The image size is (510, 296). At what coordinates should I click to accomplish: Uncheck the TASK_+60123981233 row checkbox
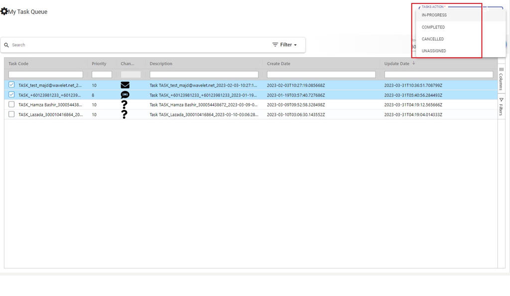(11, 95)
